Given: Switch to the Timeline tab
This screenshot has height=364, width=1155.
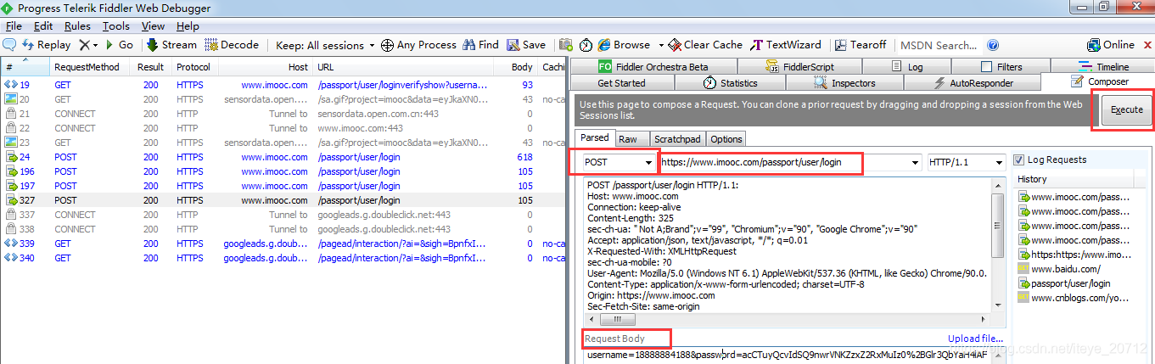Looking at the screenshot, I should [1103, 66].
